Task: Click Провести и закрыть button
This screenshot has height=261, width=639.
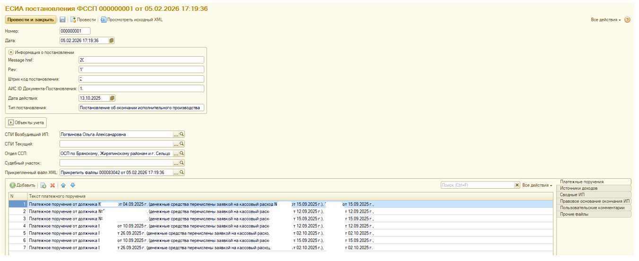Action: [x=31, y=20]
